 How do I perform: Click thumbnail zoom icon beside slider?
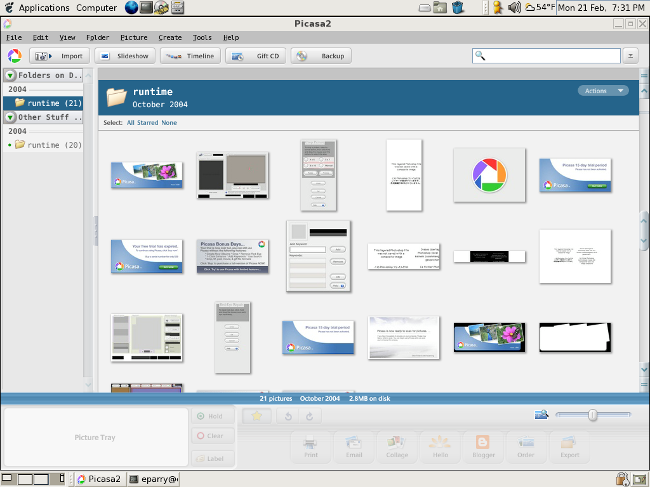pyautogui.click(x=541, y=415)
